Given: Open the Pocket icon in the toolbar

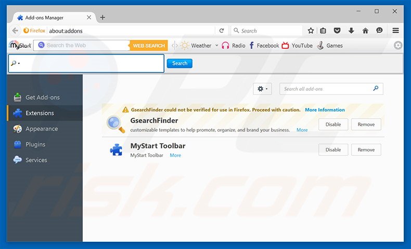Looking at the screenshot, I should [337, 31].
